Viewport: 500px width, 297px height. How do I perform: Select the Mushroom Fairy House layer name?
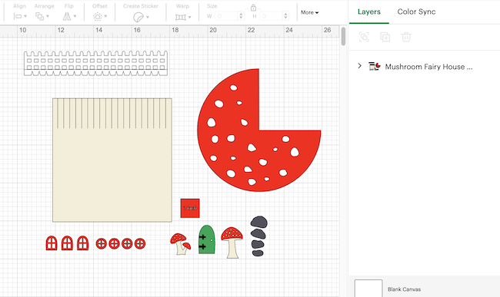point(428,67)
